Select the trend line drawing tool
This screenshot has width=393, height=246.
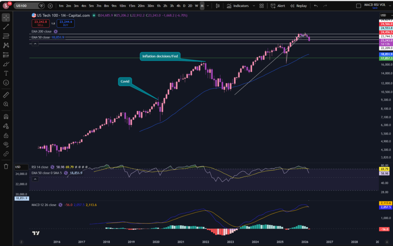[x=6, y=27]
